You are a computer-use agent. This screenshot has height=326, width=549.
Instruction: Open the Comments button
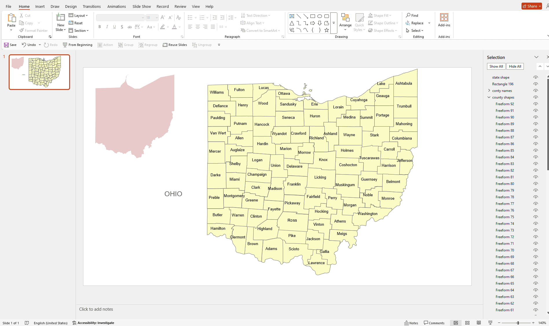[x=434, y=323]
